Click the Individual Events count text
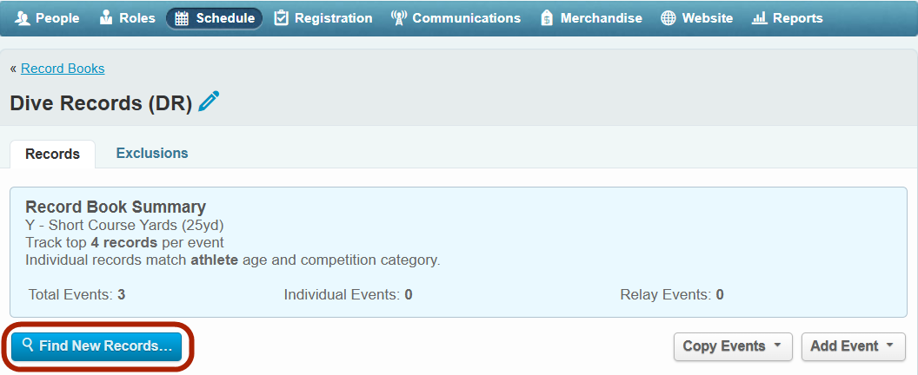Screen dimensions: 918x375 point(348,294)
